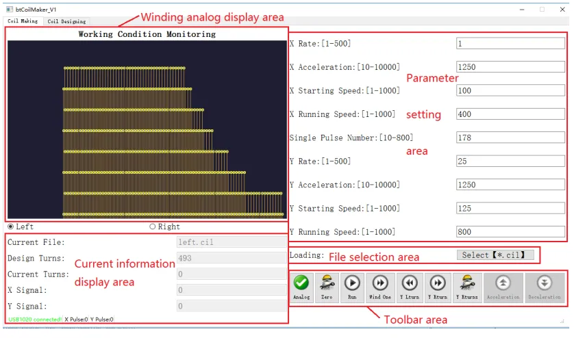Click the Analog green checkmark button
This screenshot has width=574, height=338.
tap(302, 287)
